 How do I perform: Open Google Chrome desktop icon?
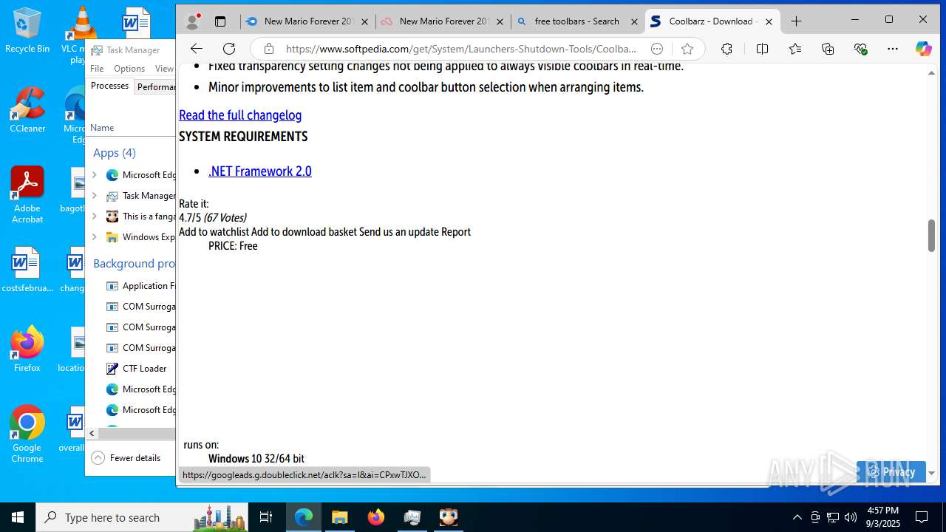point(27,434)
